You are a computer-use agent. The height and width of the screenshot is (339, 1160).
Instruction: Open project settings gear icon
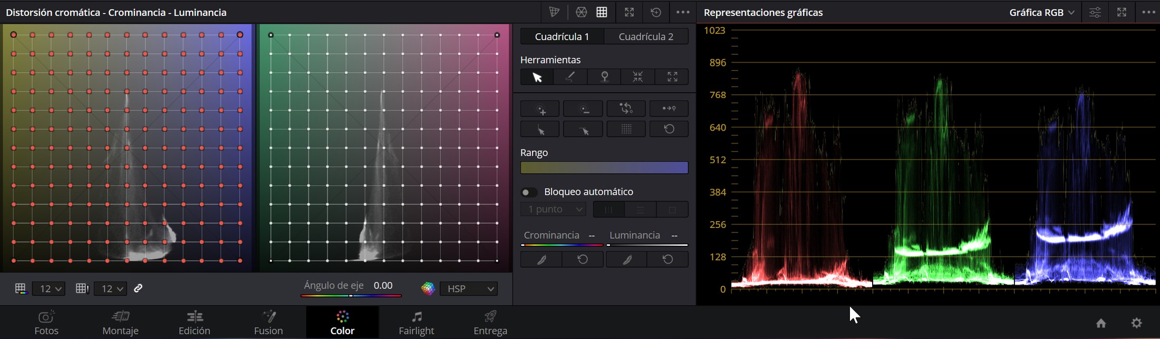coord(1137,323)
